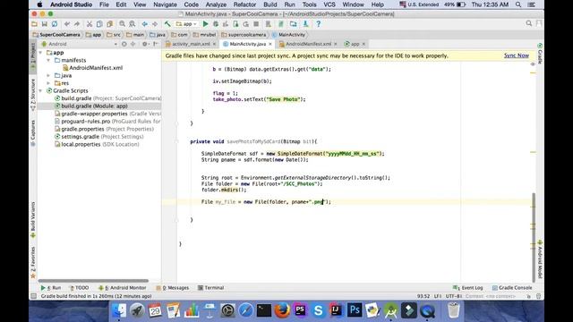
Task: Select build.gradle (Module: app) tree item
Action: click(91, 106)
